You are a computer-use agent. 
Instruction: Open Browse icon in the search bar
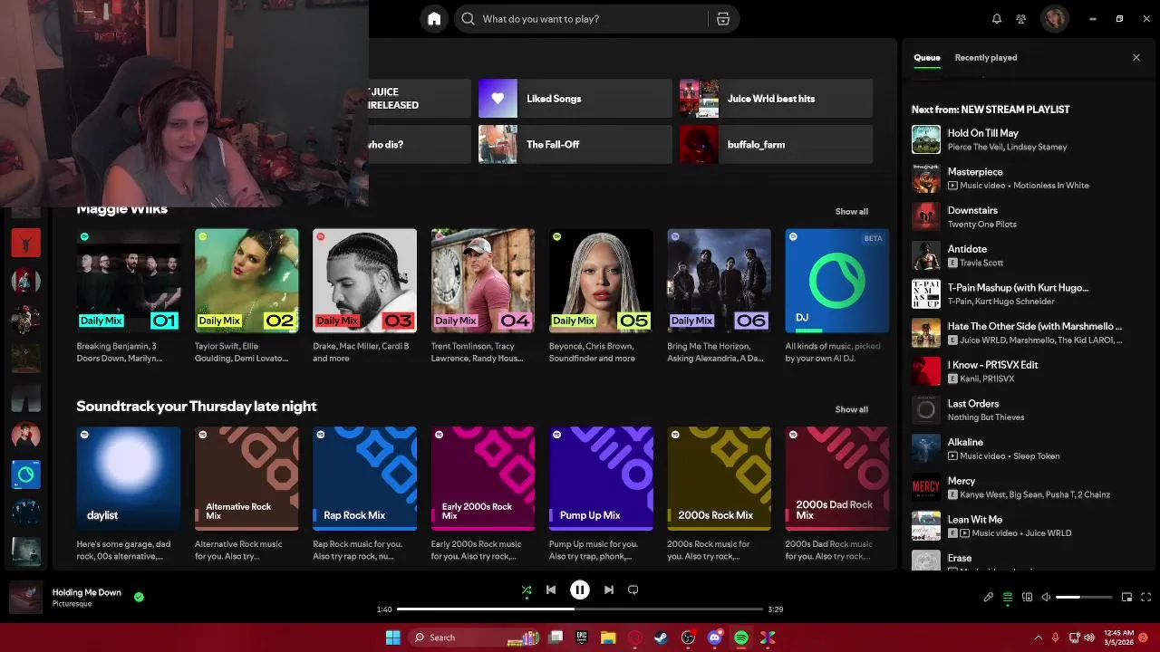click(723, 19)
